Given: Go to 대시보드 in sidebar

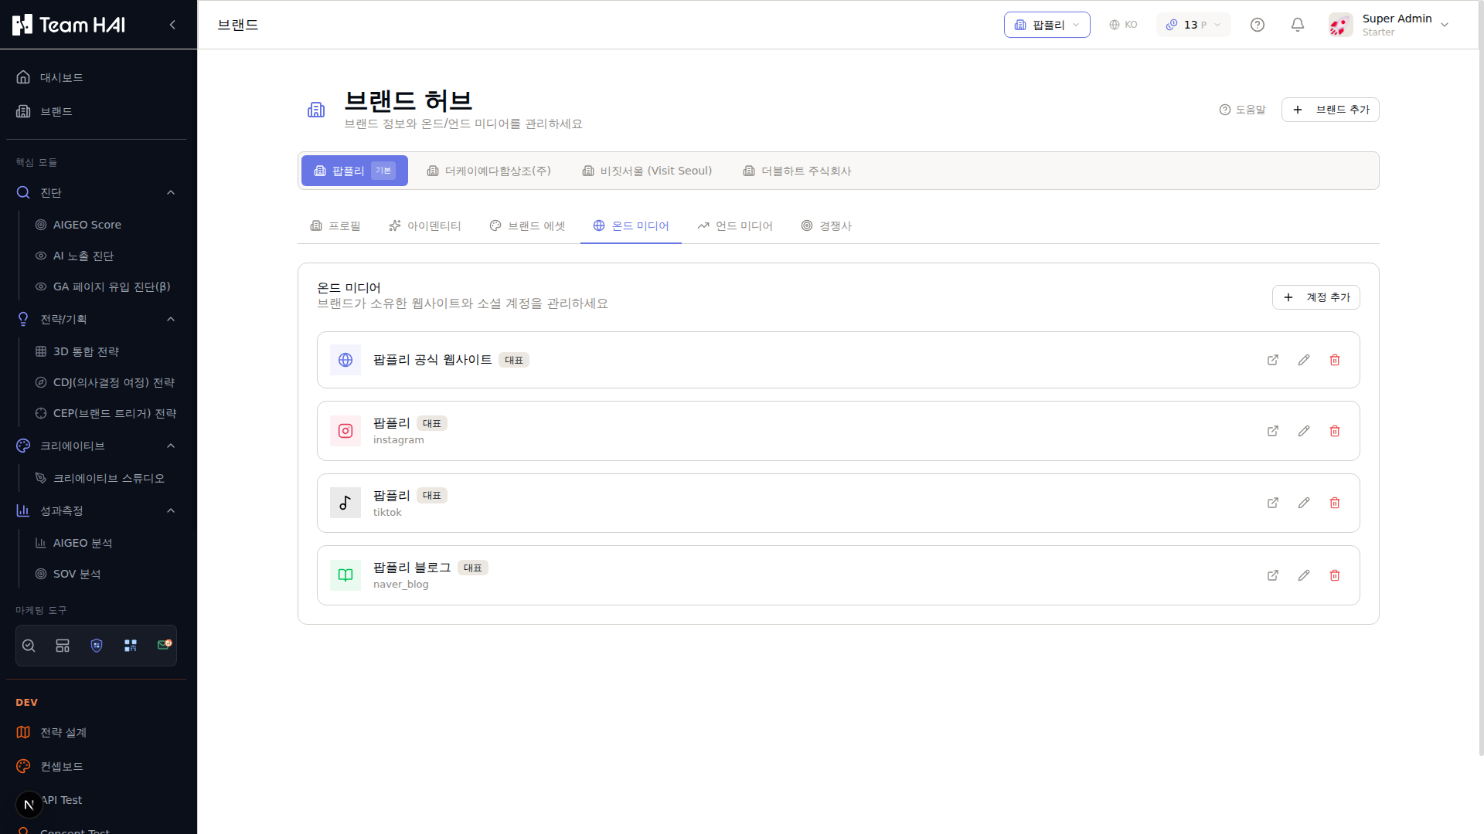Looking at the screenshot, I should click(97, 77).
